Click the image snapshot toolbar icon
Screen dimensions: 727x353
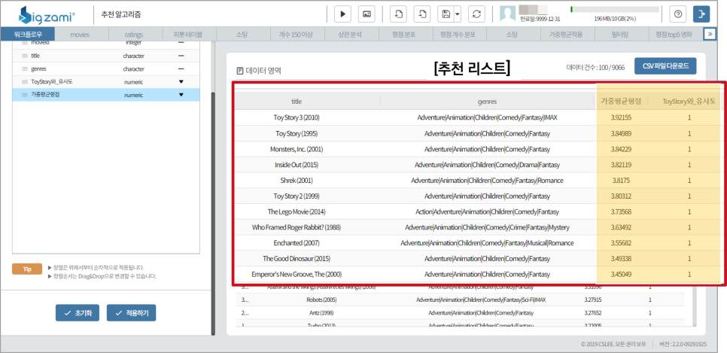point(367,14)
